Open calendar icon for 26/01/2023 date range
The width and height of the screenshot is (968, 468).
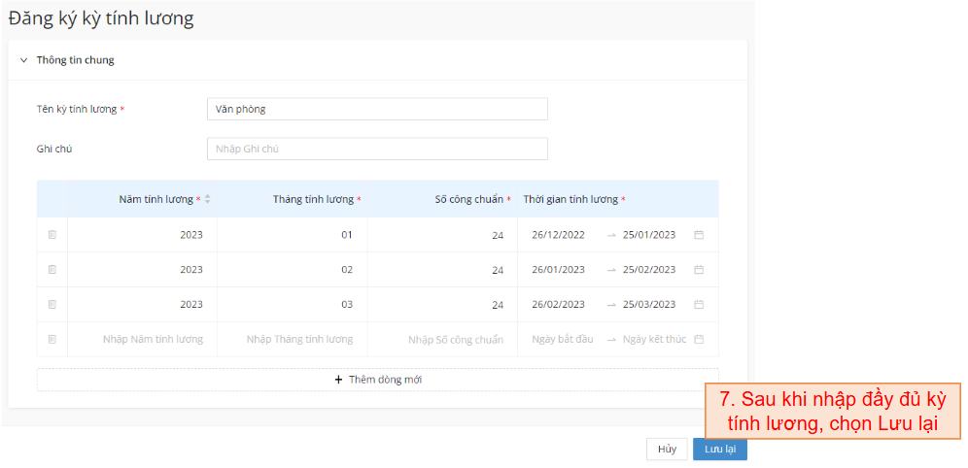click(699, 270)
